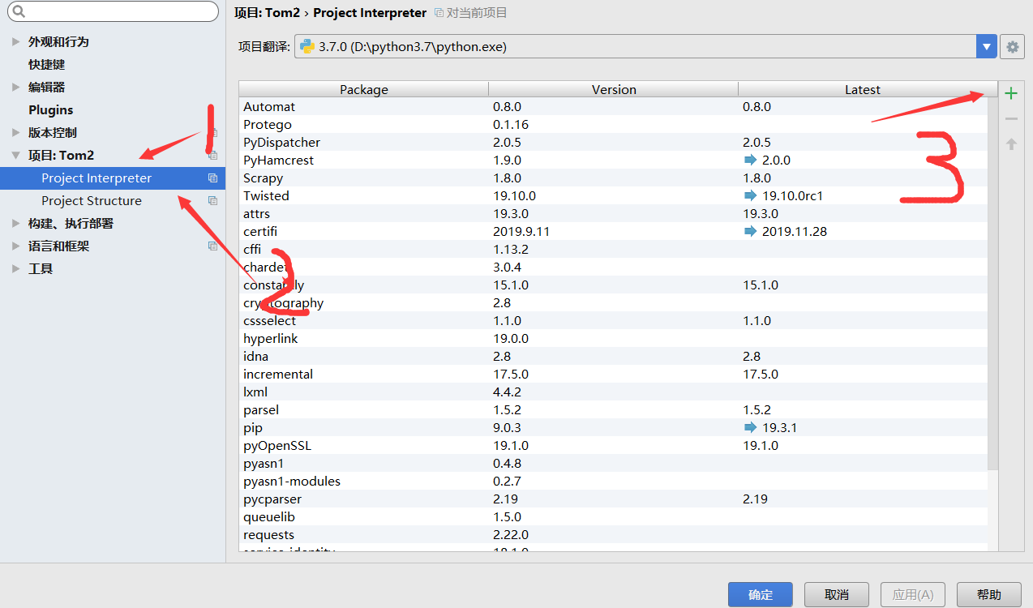
Task: Select the certifi package row
Action: pos(614,231)
